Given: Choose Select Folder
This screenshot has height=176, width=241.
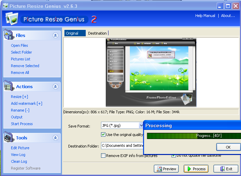Looking at the screenshot, I should [21, 52].
